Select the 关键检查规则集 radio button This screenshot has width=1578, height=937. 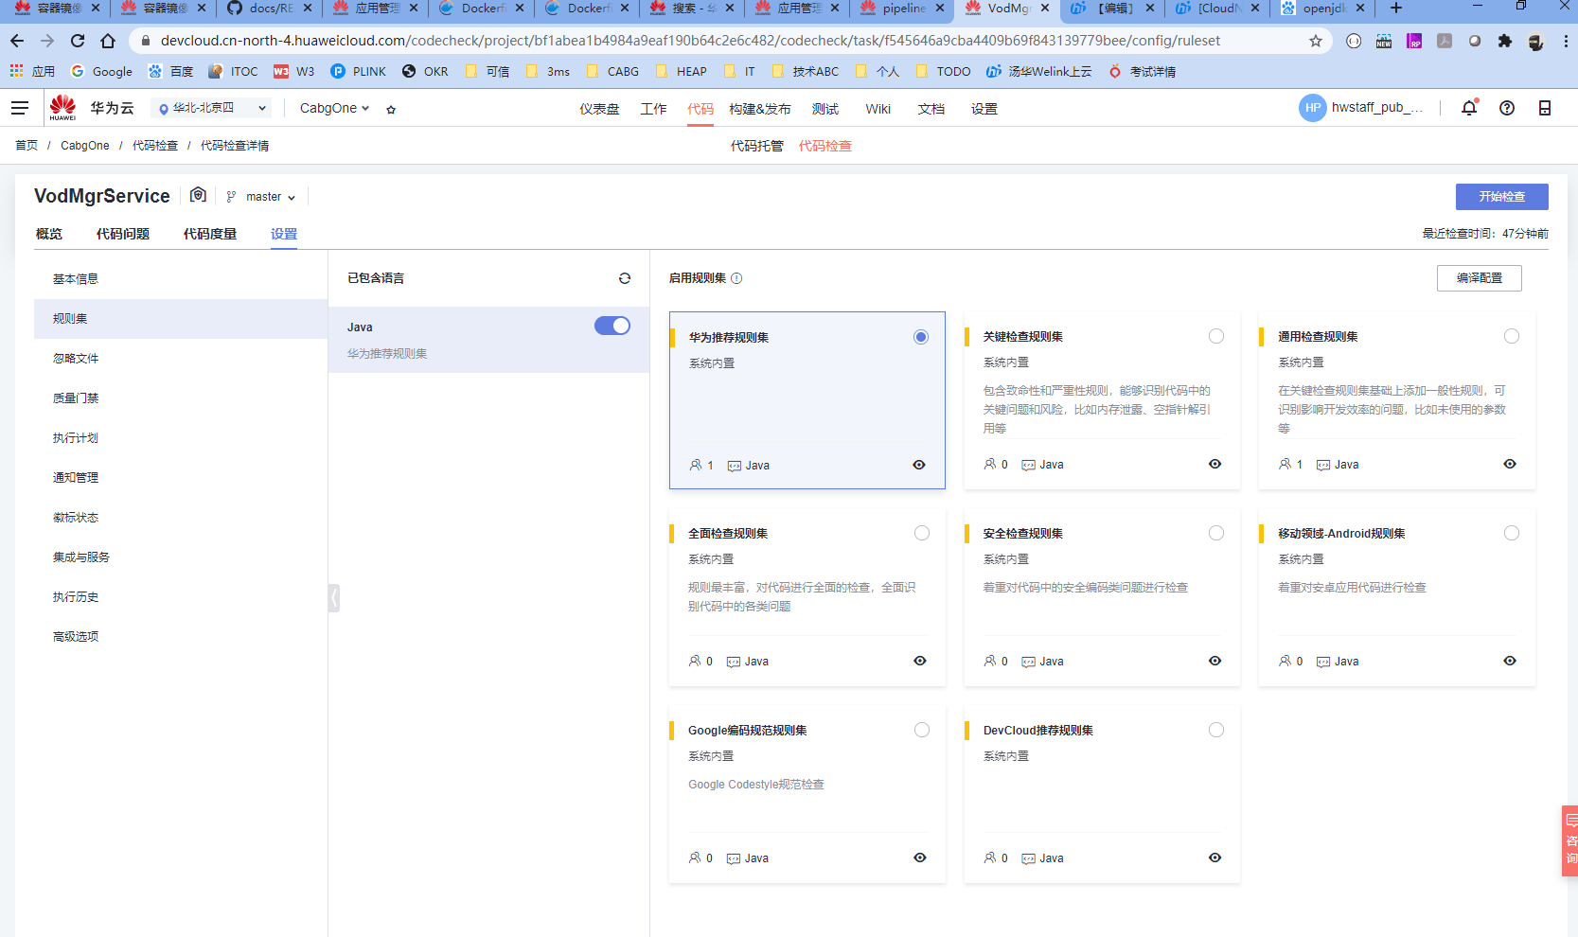1216,336
